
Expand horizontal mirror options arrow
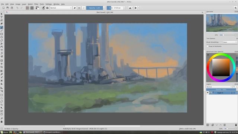133,8
